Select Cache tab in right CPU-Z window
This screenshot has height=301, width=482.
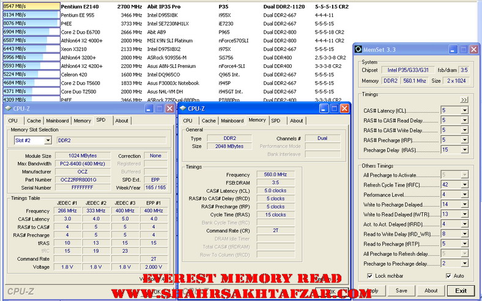[209, 121]
